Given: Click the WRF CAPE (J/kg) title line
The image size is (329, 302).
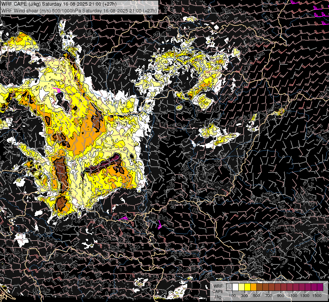Looking at the screenshot, I should pyautogui.click(x=59, y=4).
